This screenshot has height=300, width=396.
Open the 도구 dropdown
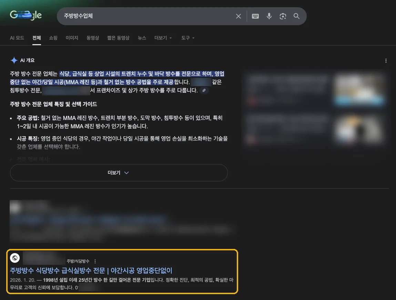tap(187, 38)
